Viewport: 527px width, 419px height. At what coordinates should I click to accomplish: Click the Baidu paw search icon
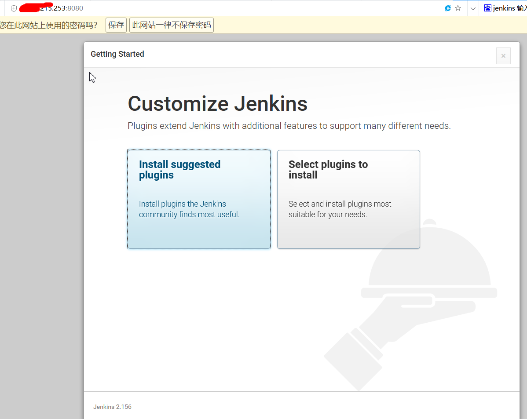tap(488, 8)
